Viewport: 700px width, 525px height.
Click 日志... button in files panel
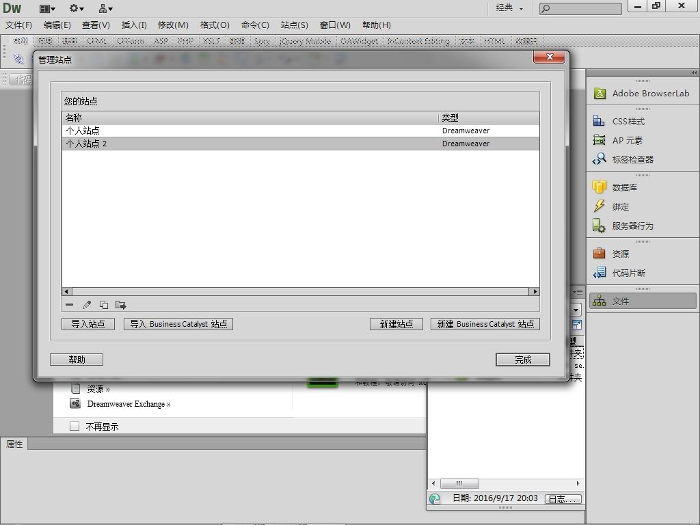click(x=563, y=499)
